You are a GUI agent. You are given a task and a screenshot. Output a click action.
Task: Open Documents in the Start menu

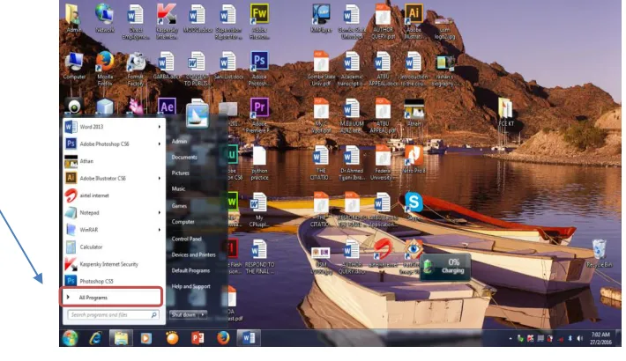[184, 157]
